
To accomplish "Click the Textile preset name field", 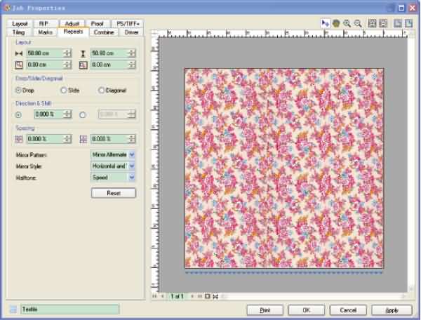I will 69,309.
